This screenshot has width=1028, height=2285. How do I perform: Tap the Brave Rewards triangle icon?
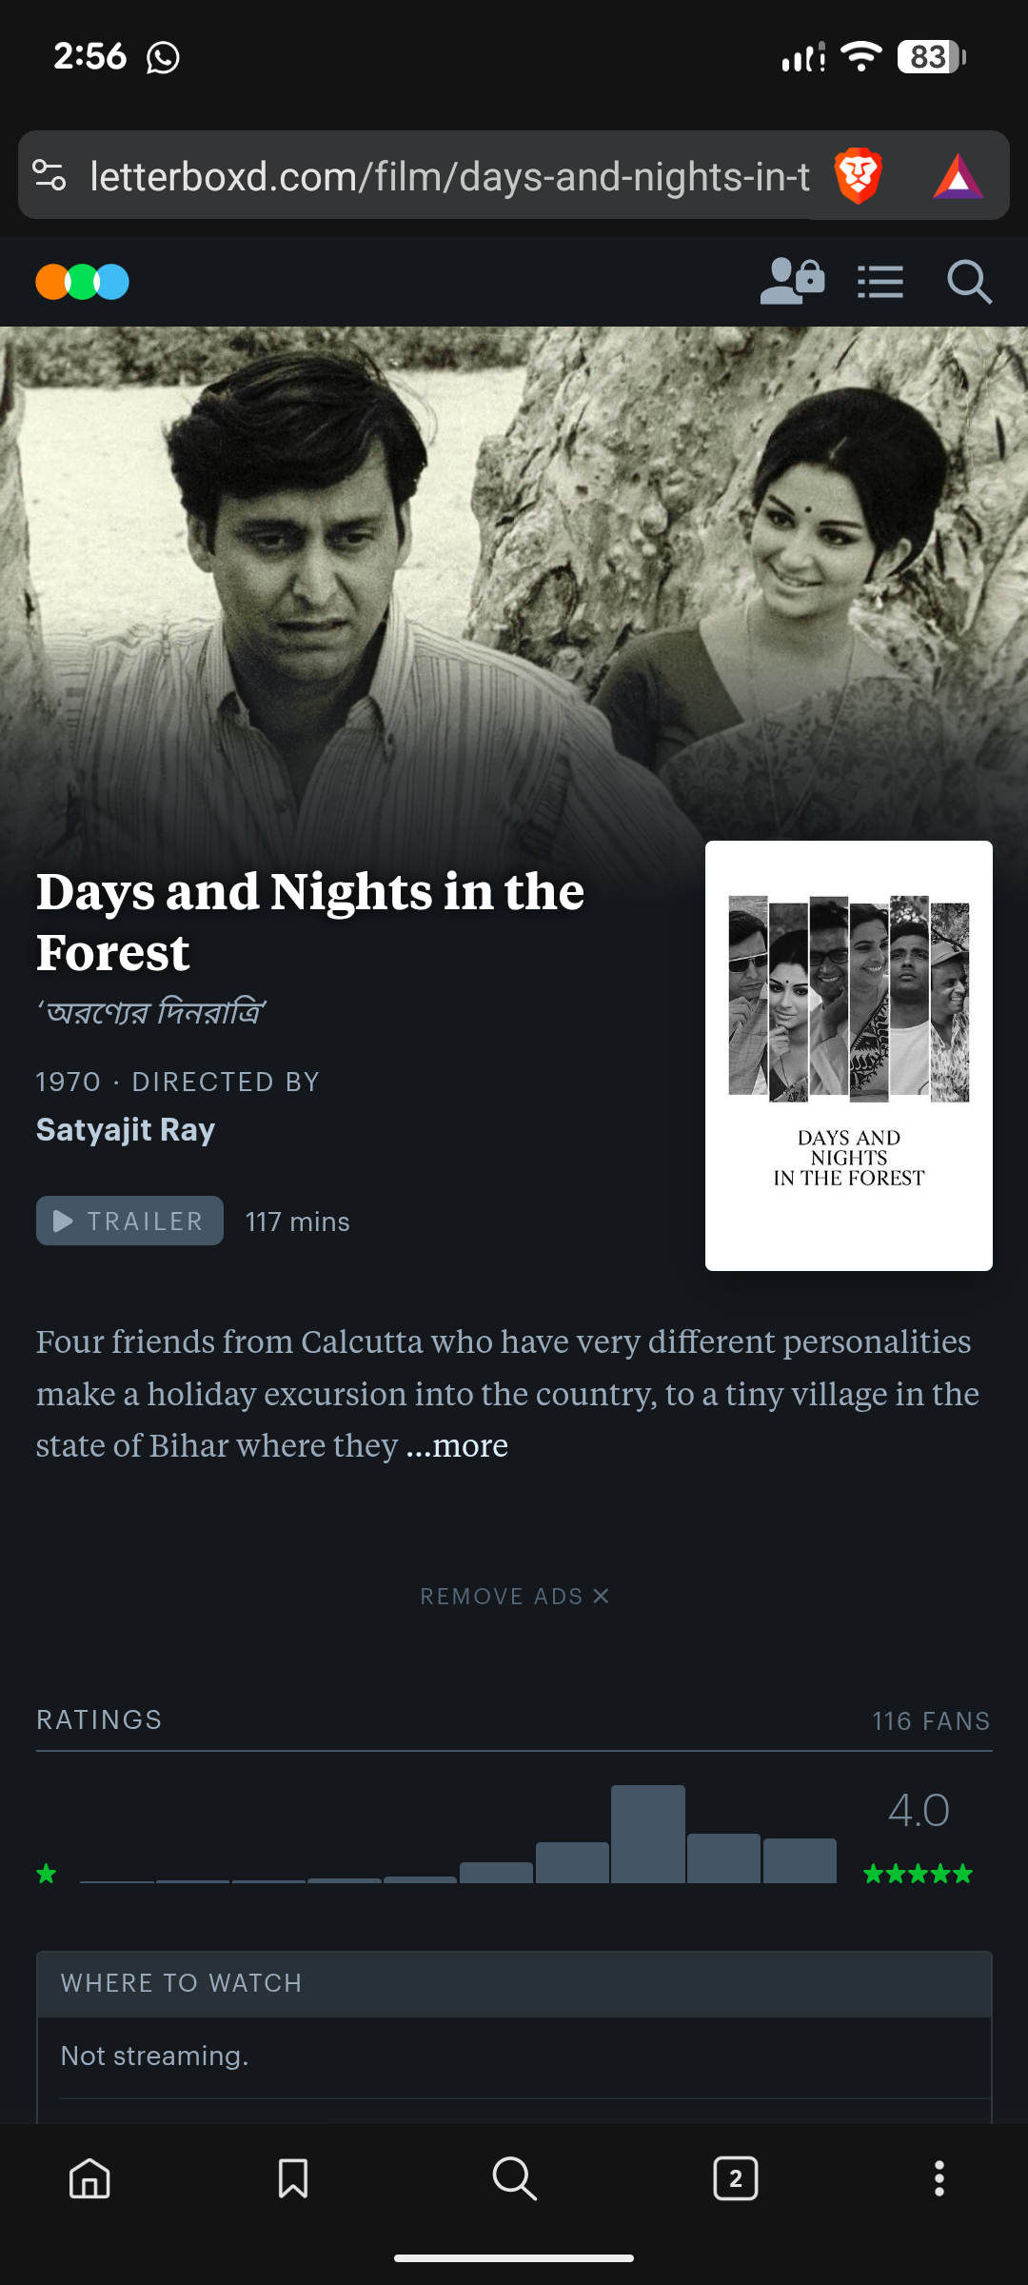pos(958,176)
